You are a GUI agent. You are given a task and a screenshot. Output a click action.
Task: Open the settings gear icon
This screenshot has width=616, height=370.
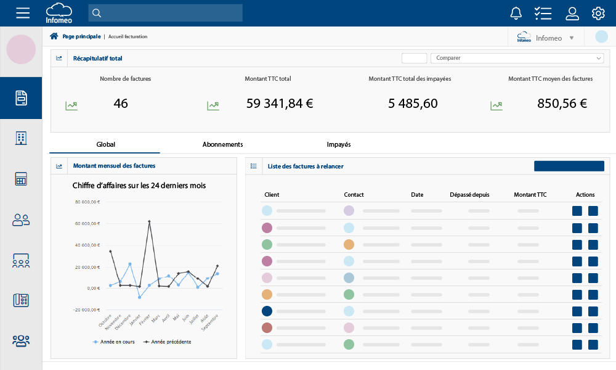(598, 13)
